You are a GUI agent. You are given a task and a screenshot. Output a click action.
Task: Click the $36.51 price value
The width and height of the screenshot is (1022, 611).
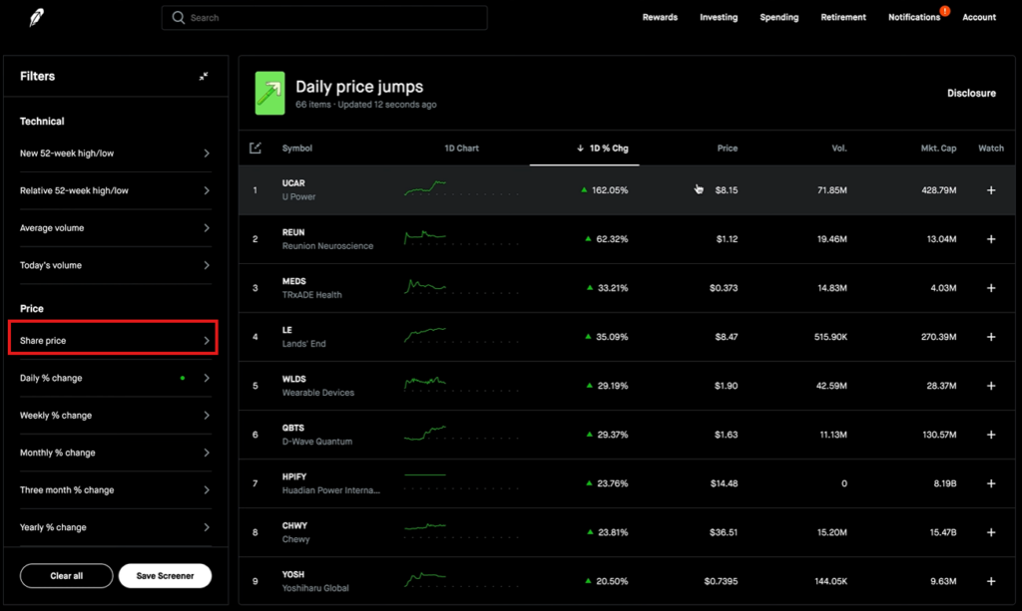pos(724,531)
